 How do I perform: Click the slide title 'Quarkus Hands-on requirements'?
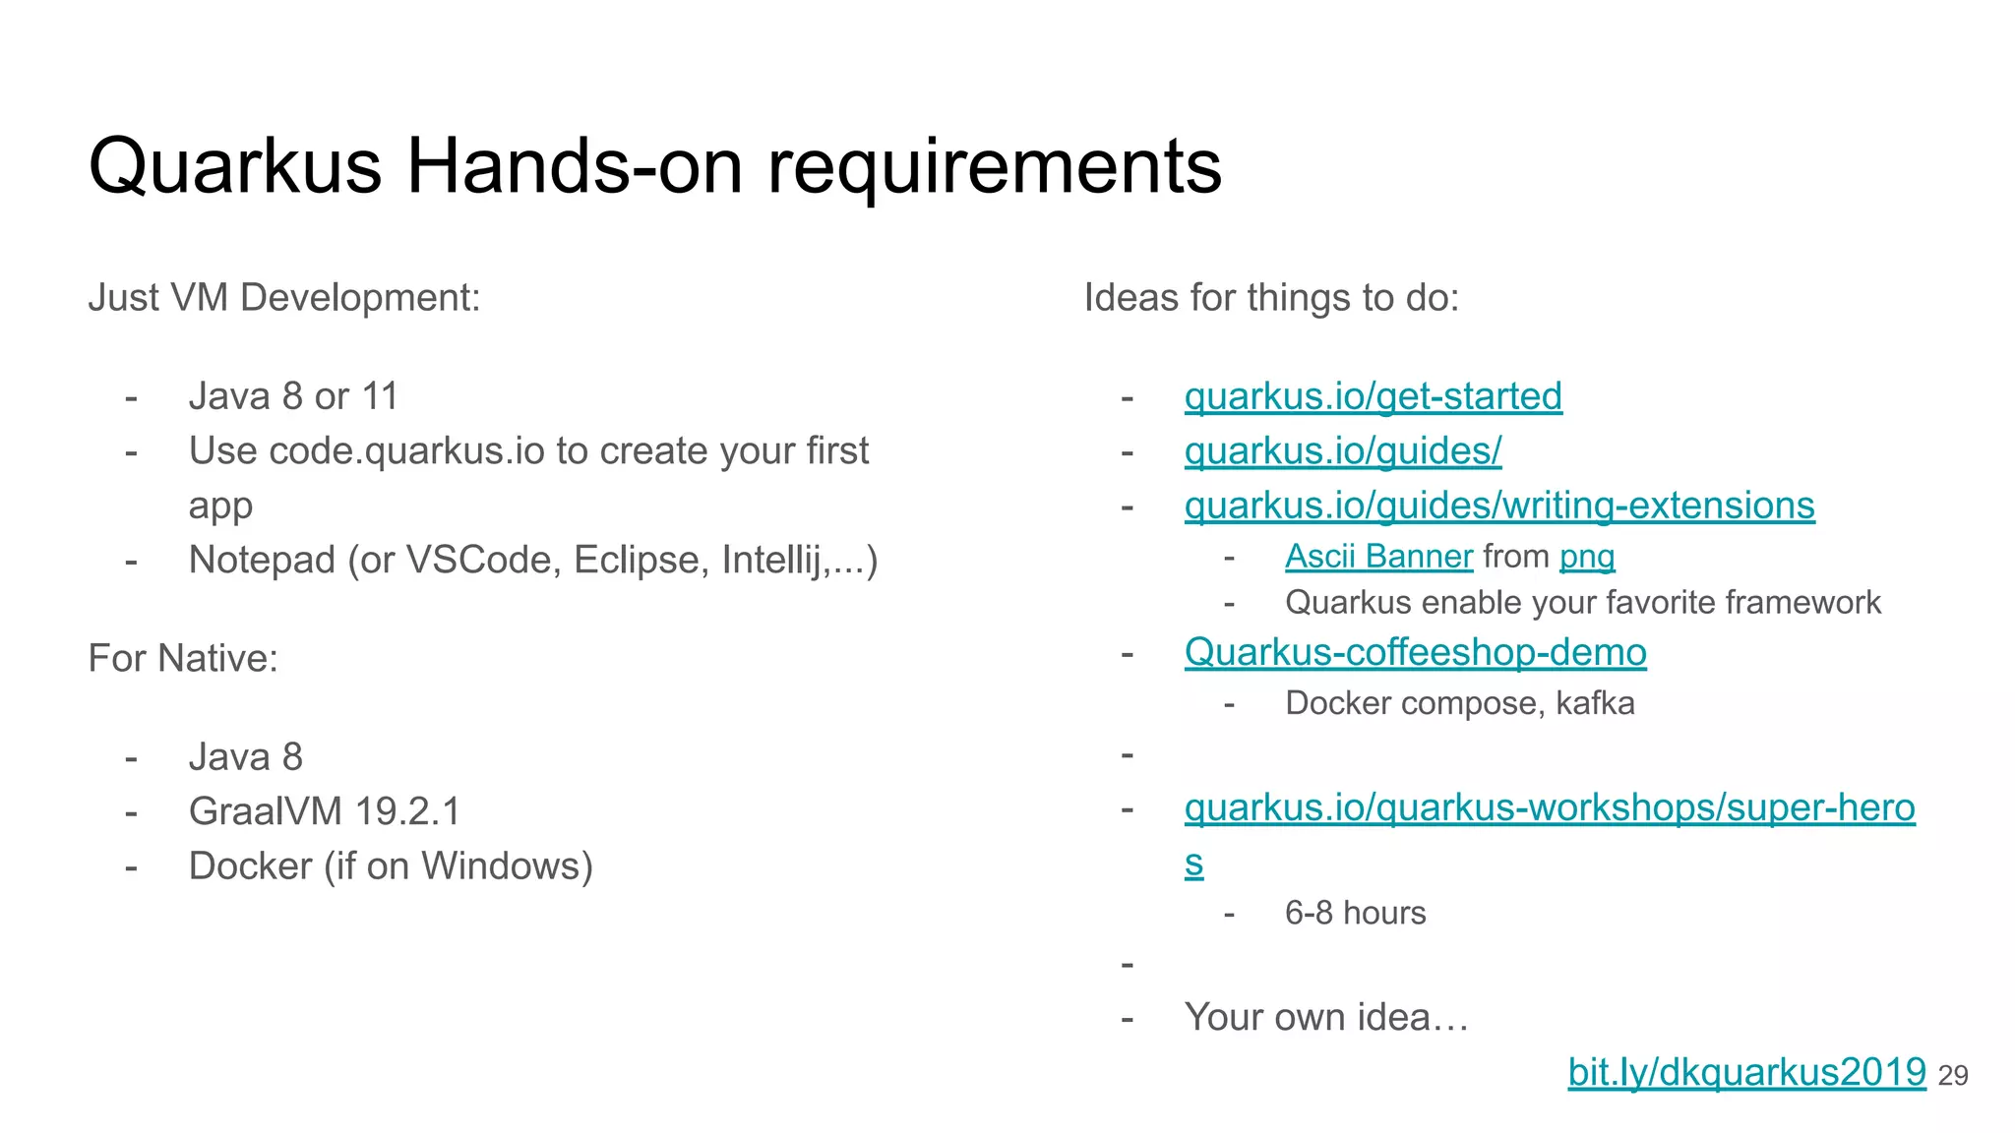(x=655, y=166)
